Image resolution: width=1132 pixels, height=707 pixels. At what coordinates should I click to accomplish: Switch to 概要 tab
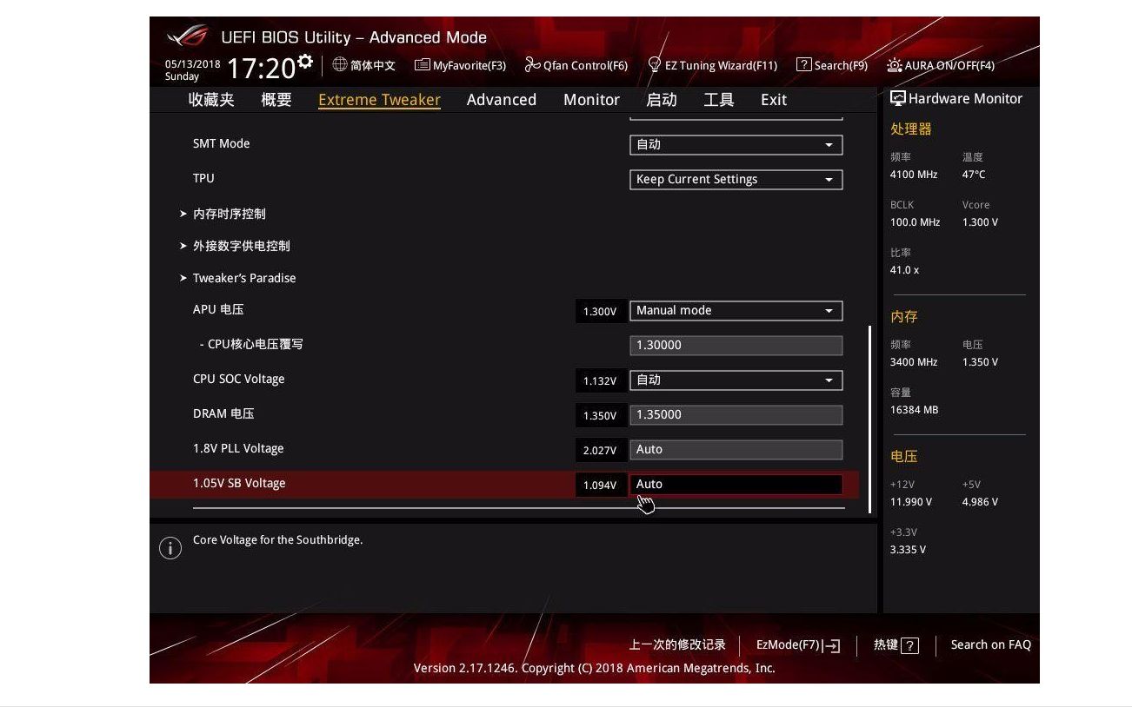point(276,100)
